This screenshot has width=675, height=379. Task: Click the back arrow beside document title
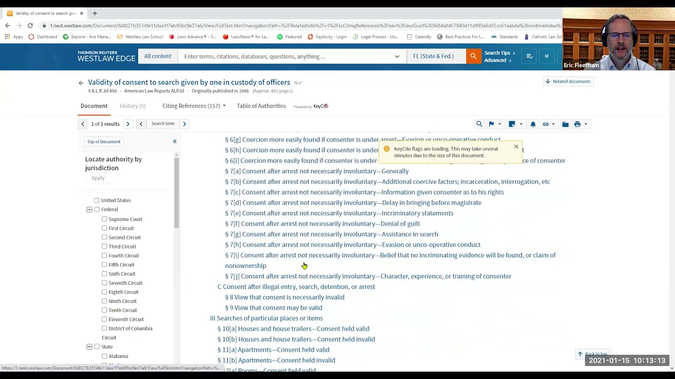[x=81, y=83]
